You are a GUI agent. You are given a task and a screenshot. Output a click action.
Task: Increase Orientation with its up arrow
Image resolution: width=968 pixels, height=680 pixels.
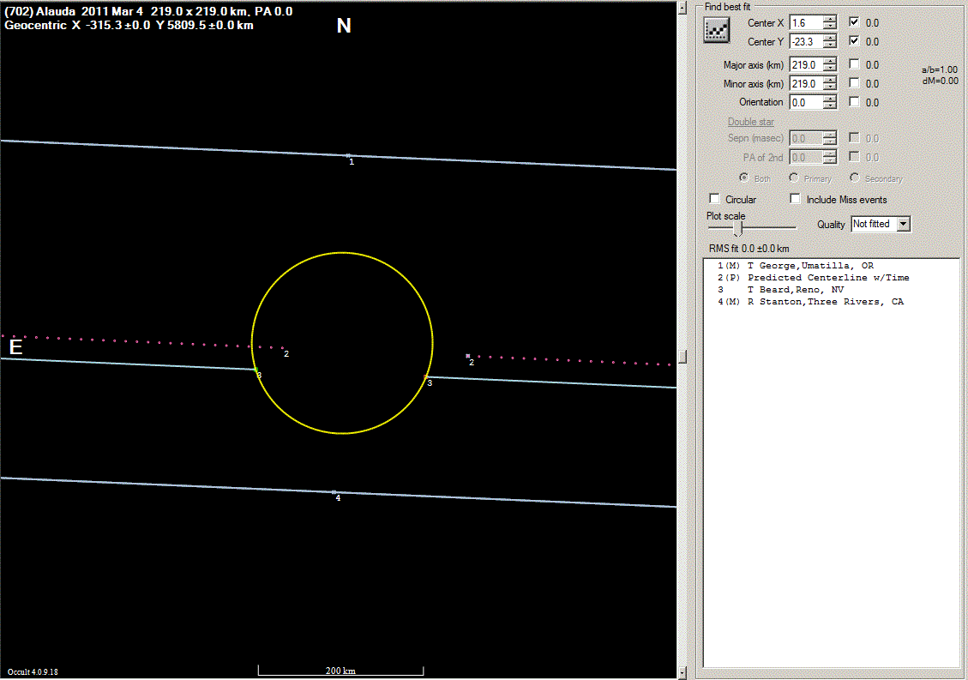click(x=830, y=99)
